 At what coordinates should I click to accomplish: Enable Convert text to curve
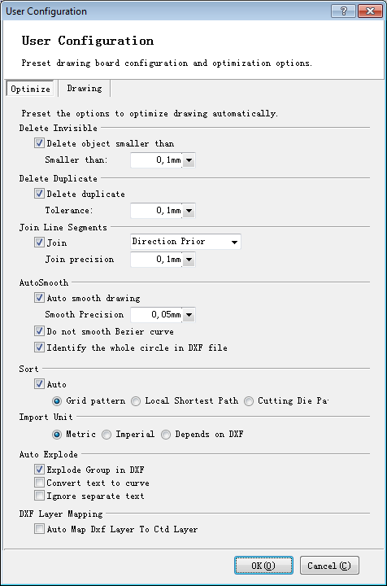click(39, 483)
